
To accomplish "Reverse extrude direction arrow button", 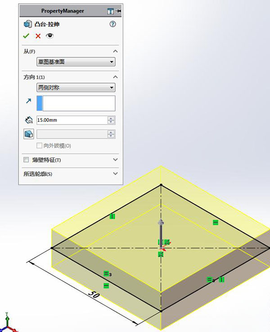I will pyautogui.click(x=28, y=101).
